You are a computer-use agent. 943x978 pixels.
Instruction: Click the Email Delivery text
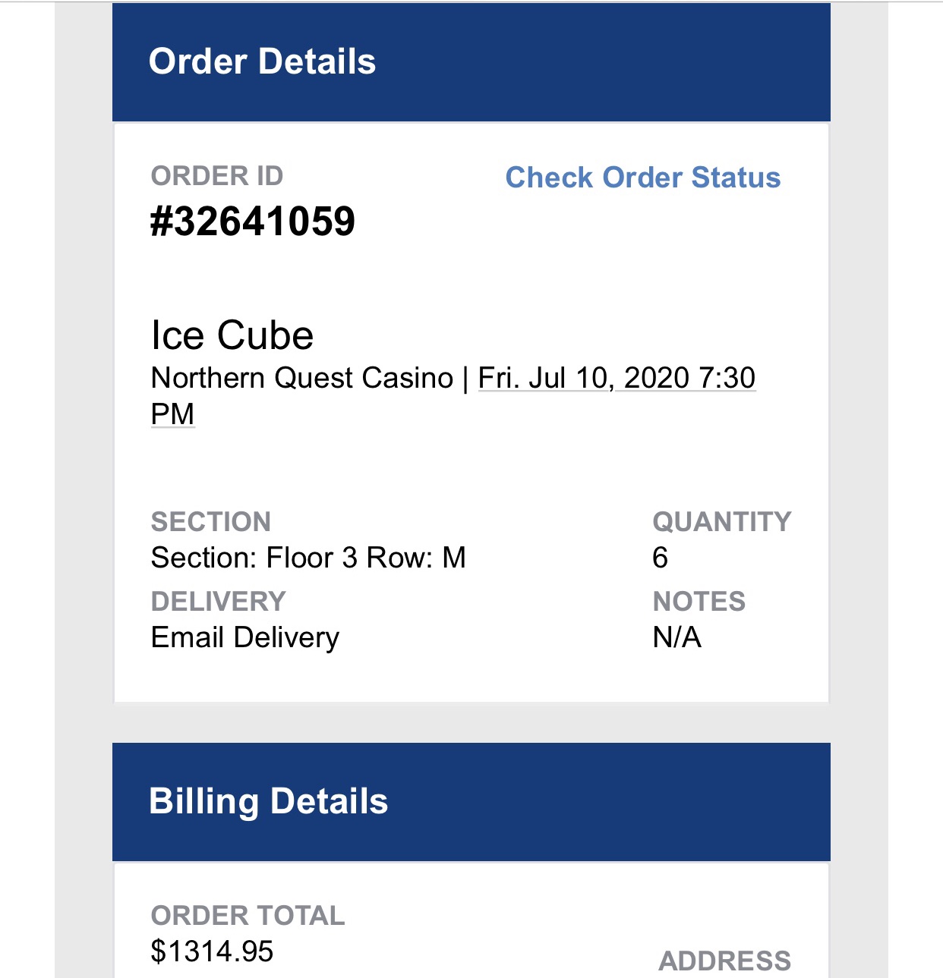pyautogui.click(x=246, y=637)
